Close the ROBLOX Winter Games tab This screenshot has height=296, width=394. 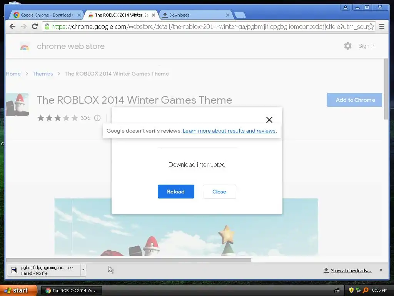154,15
